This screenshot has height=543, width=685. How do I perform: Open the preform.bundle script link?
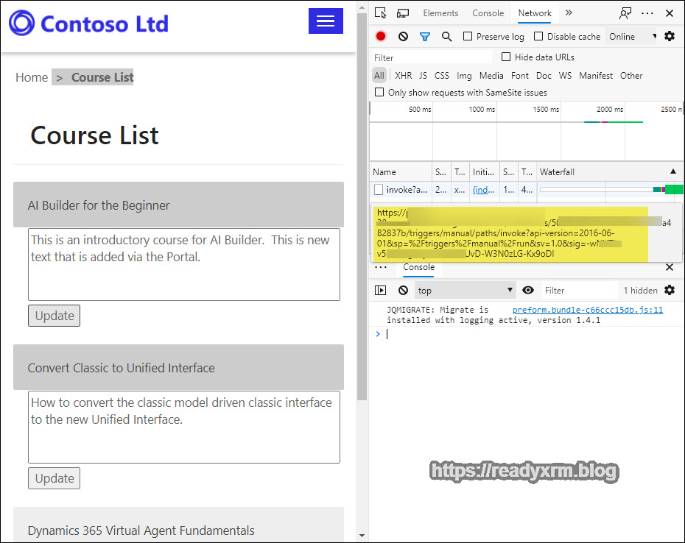click(x=587, y=310)
